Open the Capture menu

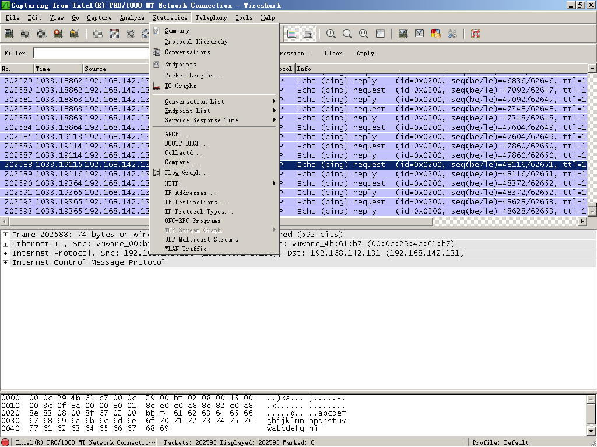[x=99, y=17]
